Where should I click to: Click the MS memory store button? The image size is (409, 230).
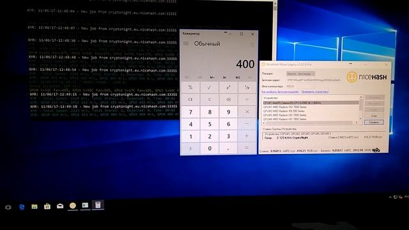(x=238, y=77)
